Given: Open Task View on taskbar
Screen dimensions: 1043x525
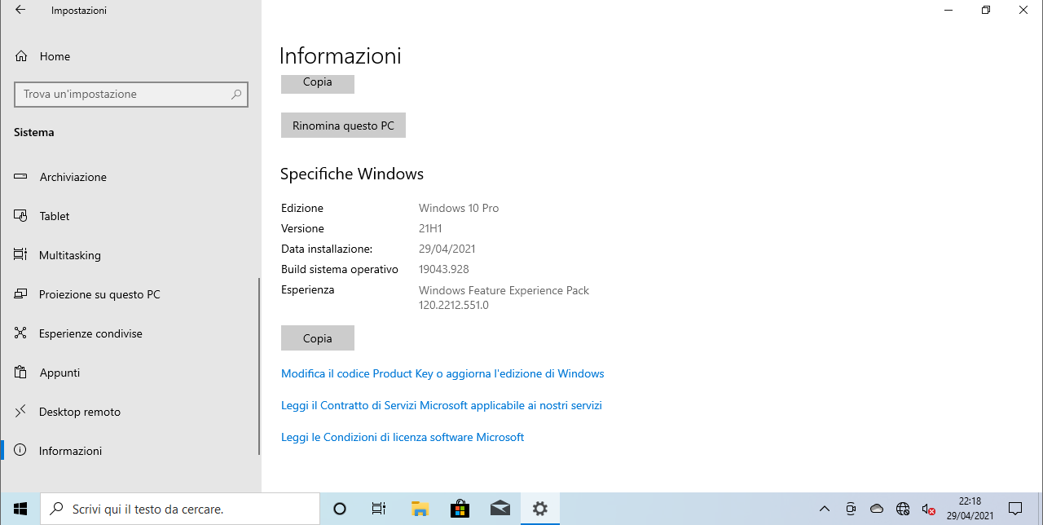Looking at the screenshot, I should pos(379,509).
